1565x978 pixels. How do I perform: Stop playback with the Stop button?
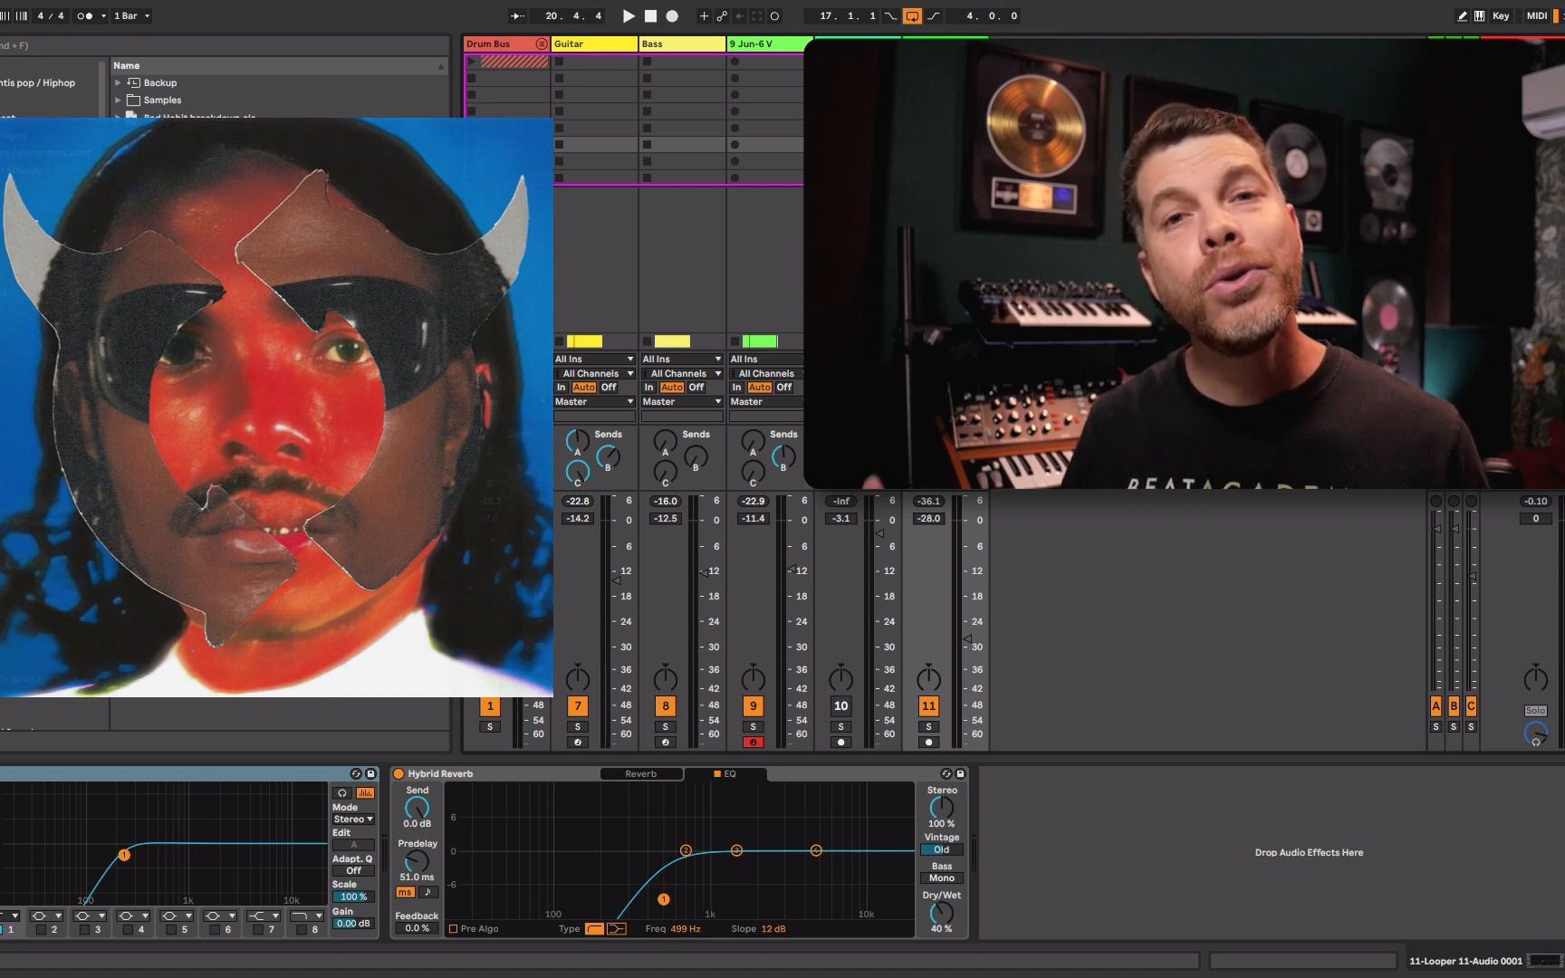coord(650,15)
